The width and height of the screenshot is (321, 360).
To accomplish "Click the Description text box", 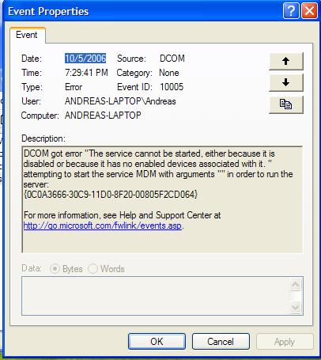I will (x=162, y=199).
